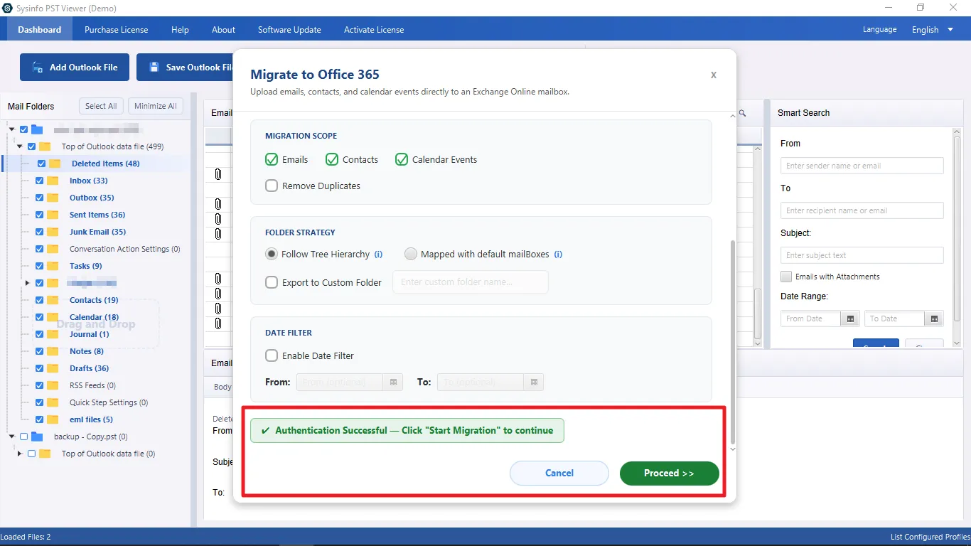Collapse the root mailbox tree node
The height and width of the screenshot is (546, 971).
pyautogui.click(x=11, y=129)
